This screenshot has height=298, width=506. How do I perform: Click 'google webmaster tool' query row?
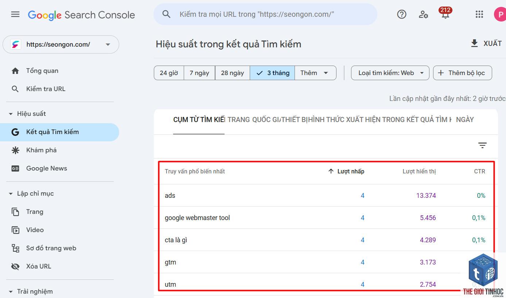pyautogui.click(x=326, y=218)
